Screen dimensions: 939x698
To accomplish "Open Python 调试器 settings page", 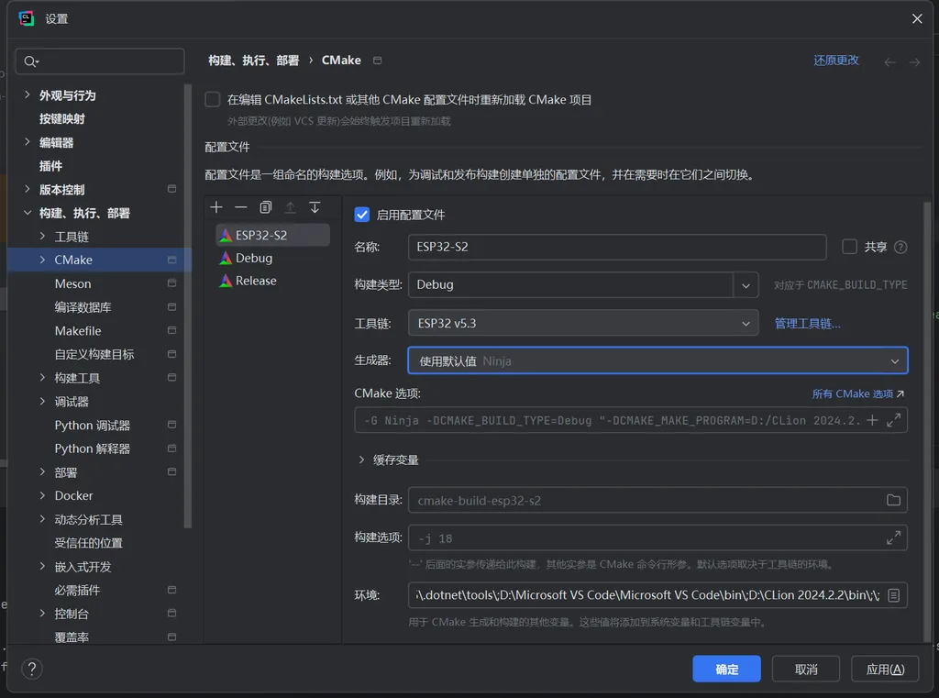I will 93,426.
